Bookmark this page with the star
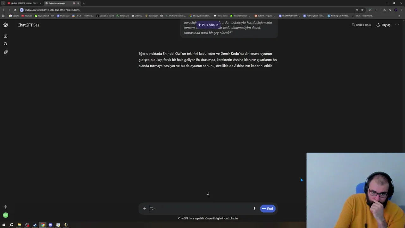Viewport: 405px width, 228px height. (362, 10)
